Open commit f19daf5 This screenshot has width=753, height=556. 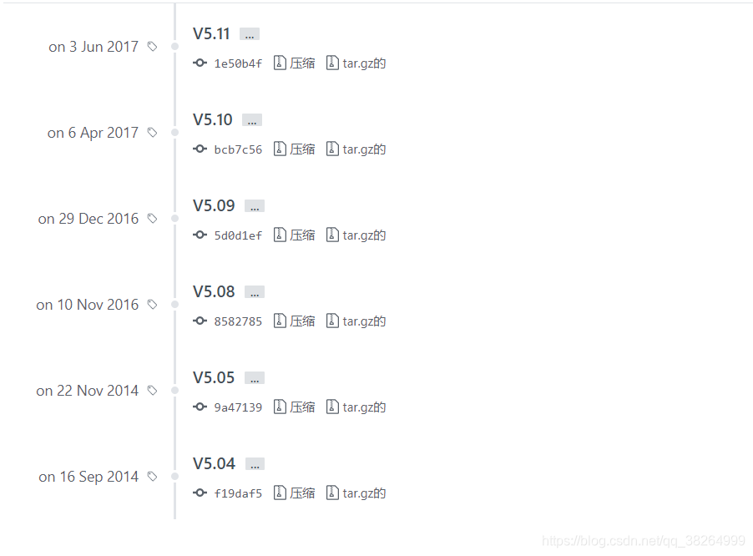coord(238,493)
